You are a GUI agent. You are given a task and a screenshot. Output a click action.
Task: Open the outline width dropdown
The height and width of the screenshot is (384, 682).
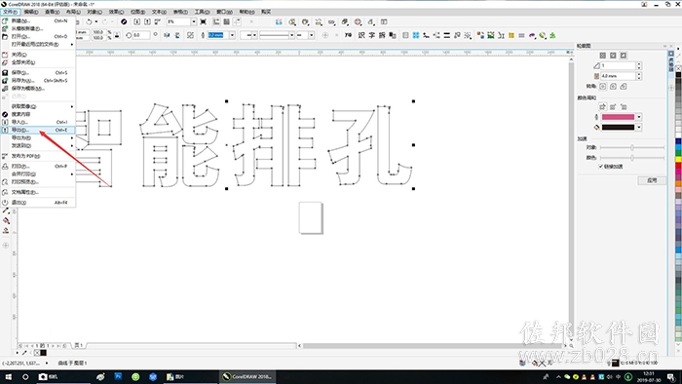tap(232, 35)
